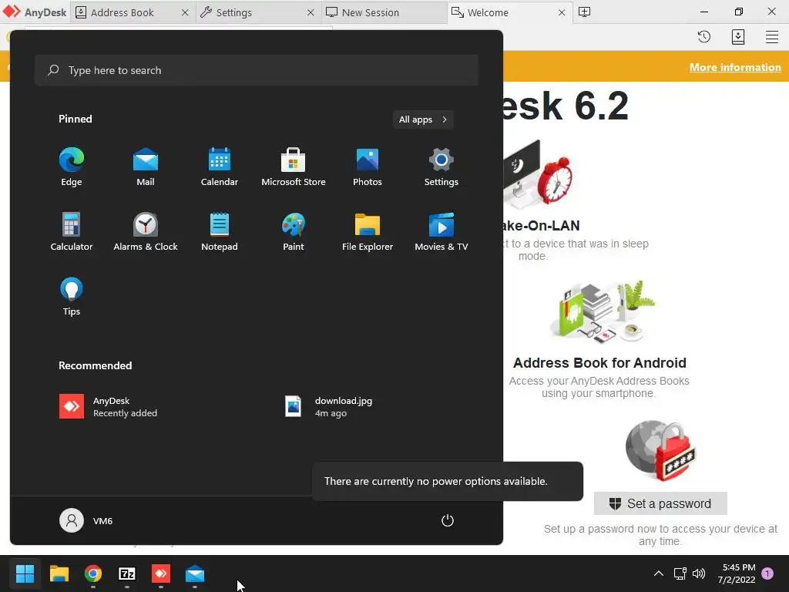The height and width of the screenshot is (592, 789).
Task: Close the Address Book tab
Action: click(185, 12)
